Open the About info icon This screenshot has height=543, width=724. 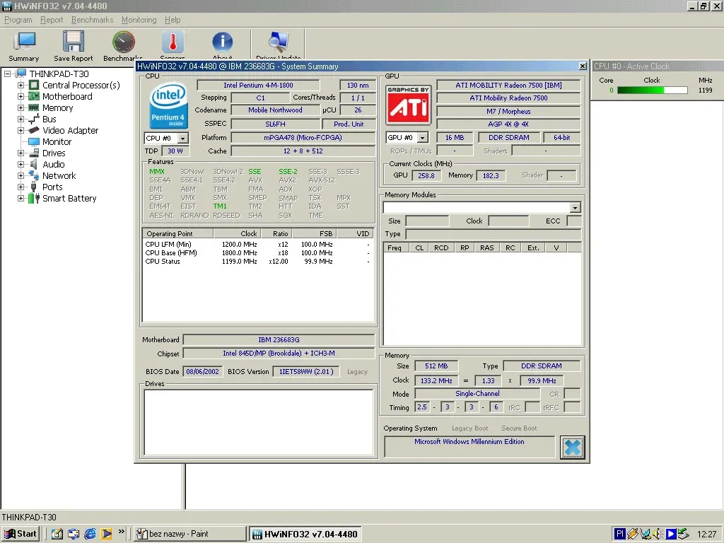pos(222,42)
